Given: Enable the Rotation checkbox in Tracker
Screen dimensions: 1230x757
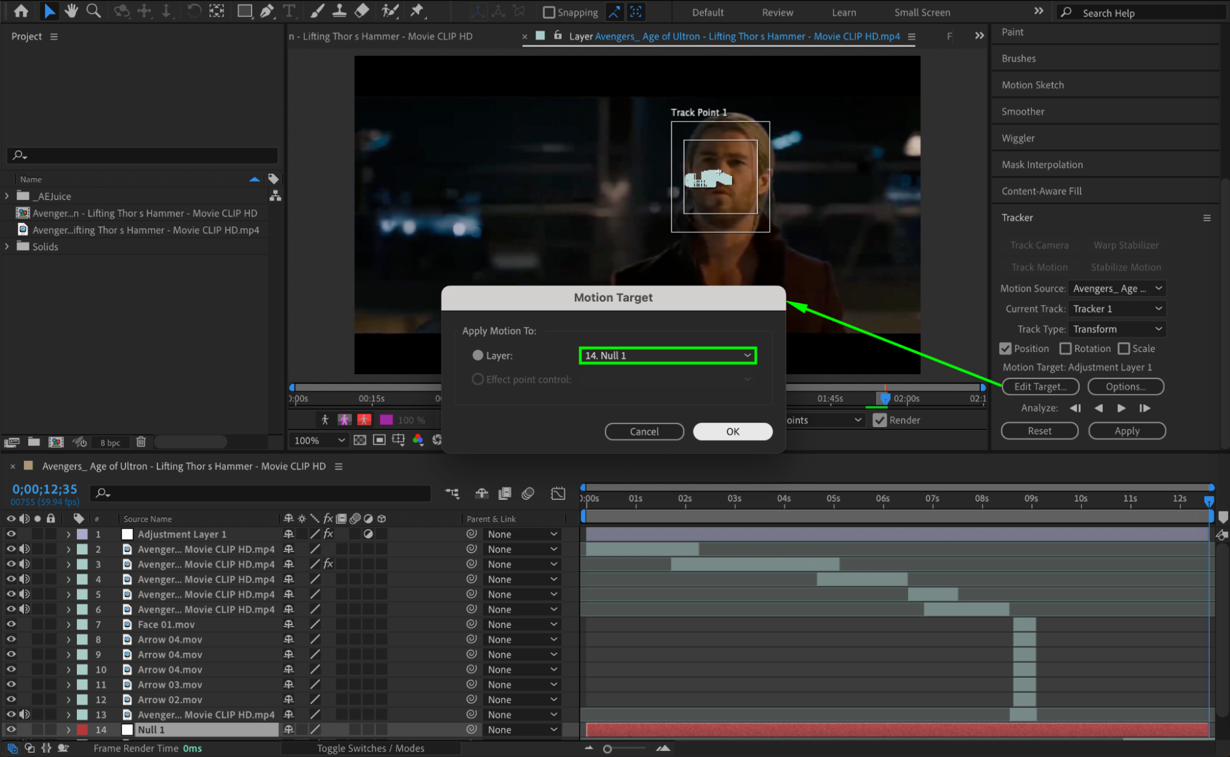Looking at the screenshot, I should point(1066,348).
